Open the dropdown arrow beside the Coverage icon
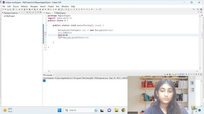This screenshot has width=204, height=114. point(32,9)
